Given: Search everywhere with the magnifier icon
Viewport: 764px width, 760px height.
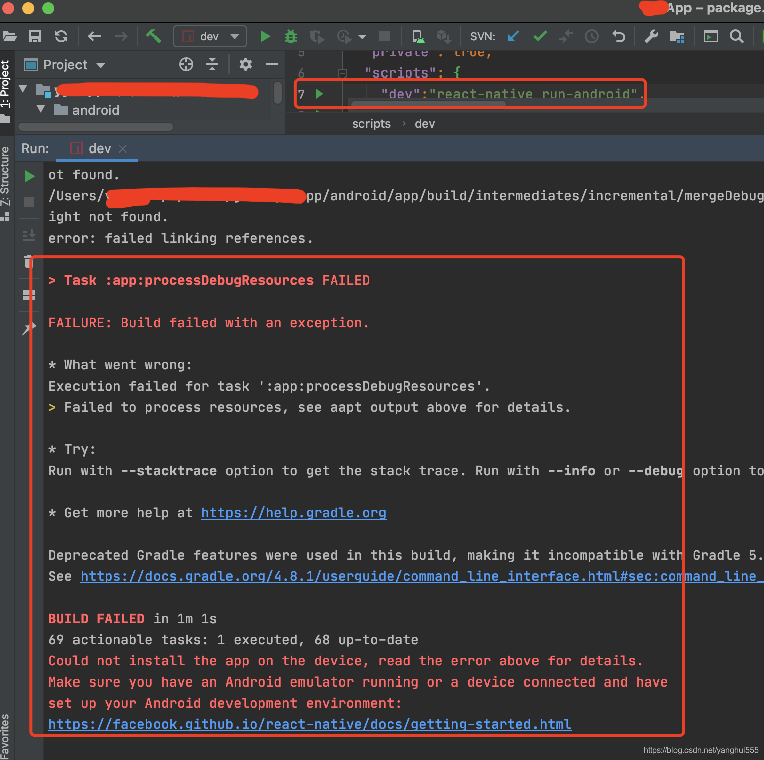Looking at the screenshot, I should point(737,36).
